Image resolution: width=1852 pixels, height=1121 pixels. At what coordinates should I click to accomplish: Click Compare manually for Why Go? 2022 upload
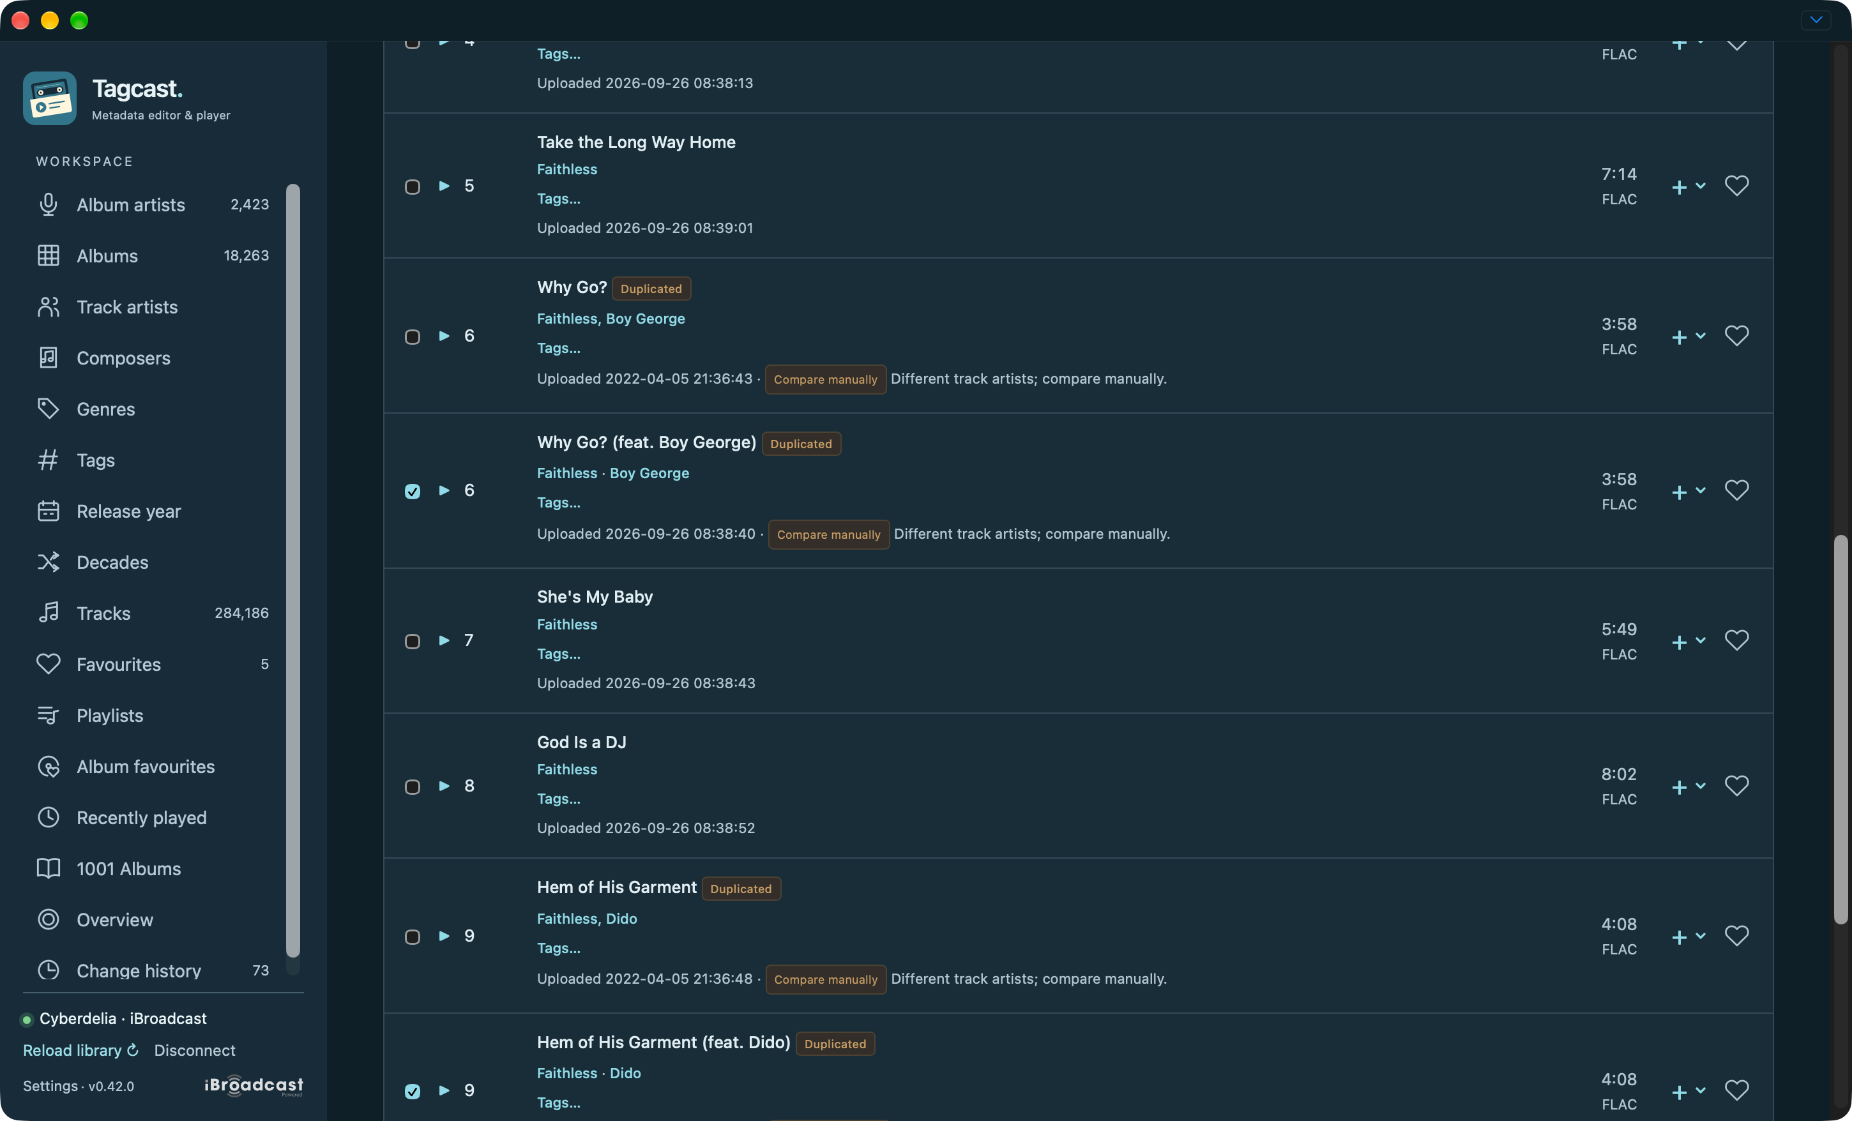825,379
